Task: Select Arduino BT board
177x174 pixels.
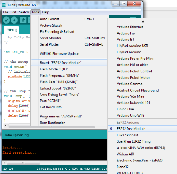Action: [143, 39]
